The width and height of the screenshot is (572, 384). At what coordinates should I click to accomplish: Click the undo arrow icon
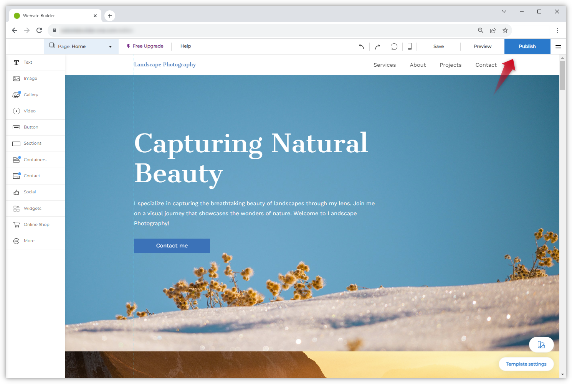361,46
